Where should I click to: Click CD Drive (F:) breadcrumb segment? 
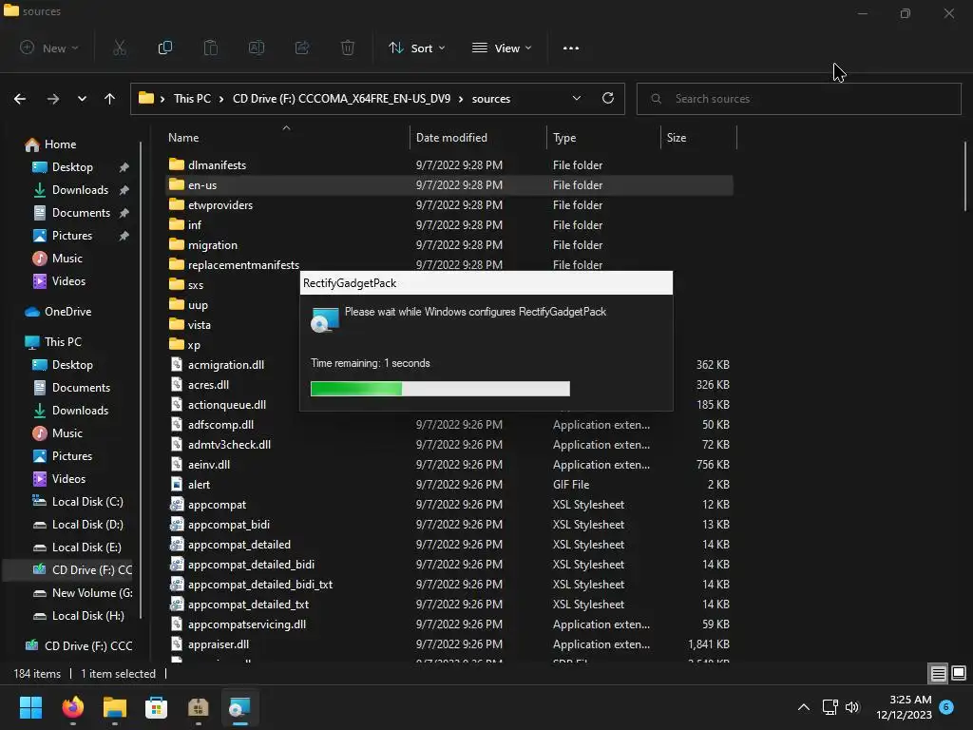(341, 99)
